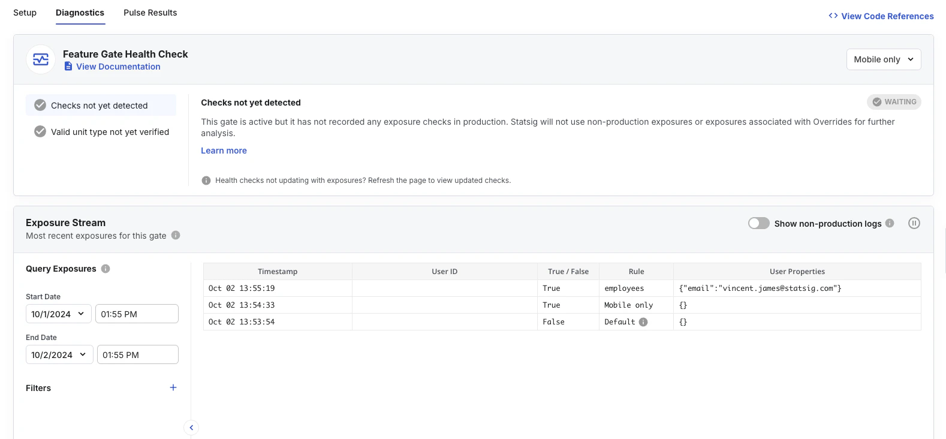Click the info icon beside Default rule

(x=643, y=322)
